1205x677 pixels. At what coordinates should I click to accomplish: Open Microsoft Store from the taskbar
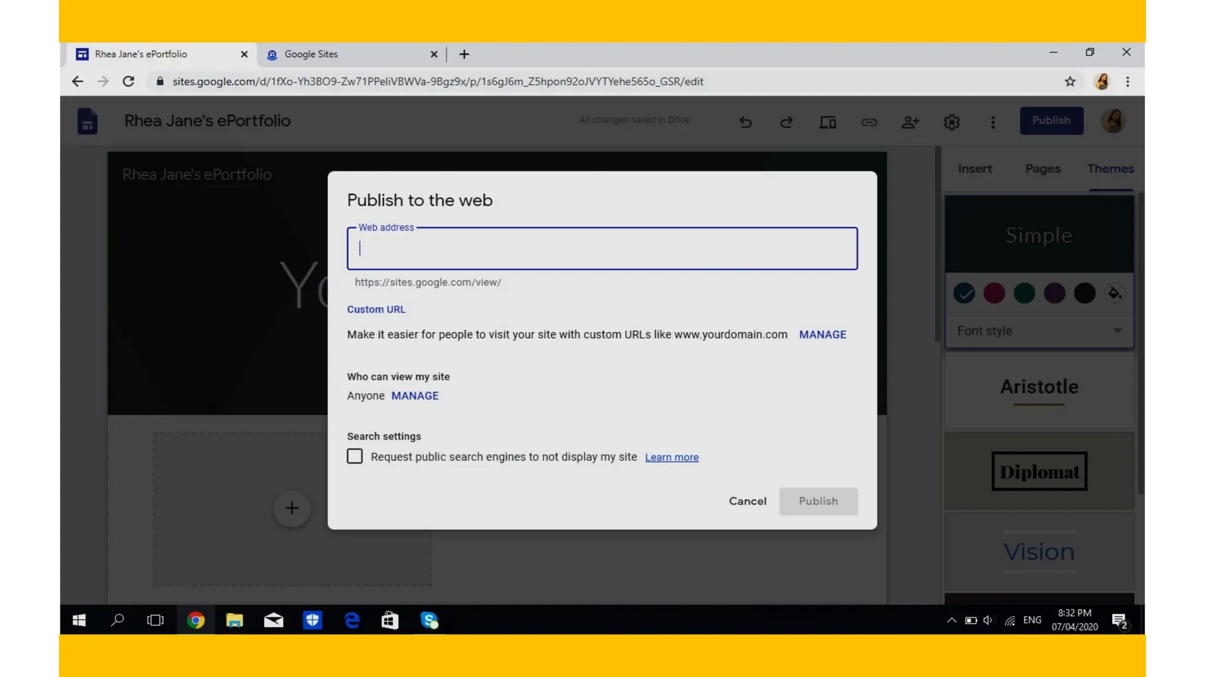point(390,620)
